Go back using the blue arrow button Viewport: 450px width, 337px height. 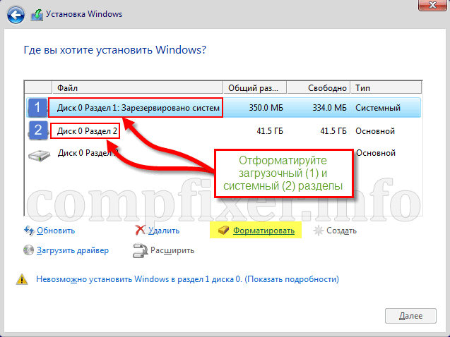pyautogui.click(x=16, y=15)
